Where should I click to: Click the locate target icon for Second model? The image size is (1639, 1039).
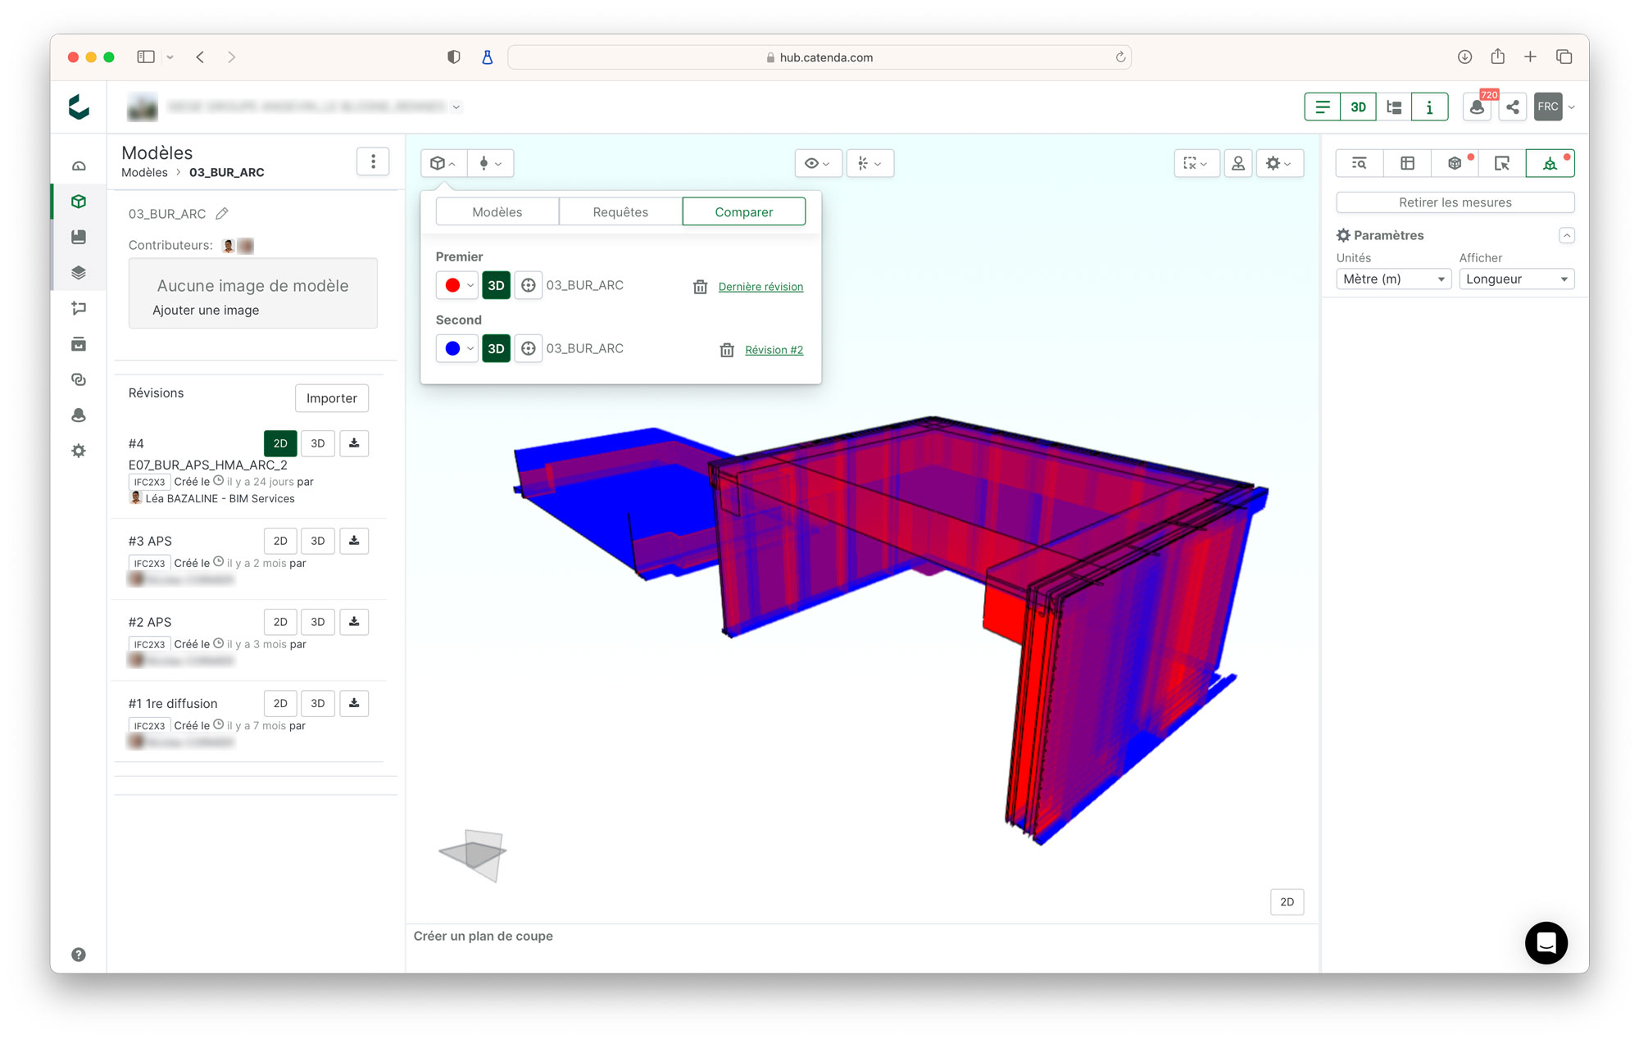529,349
